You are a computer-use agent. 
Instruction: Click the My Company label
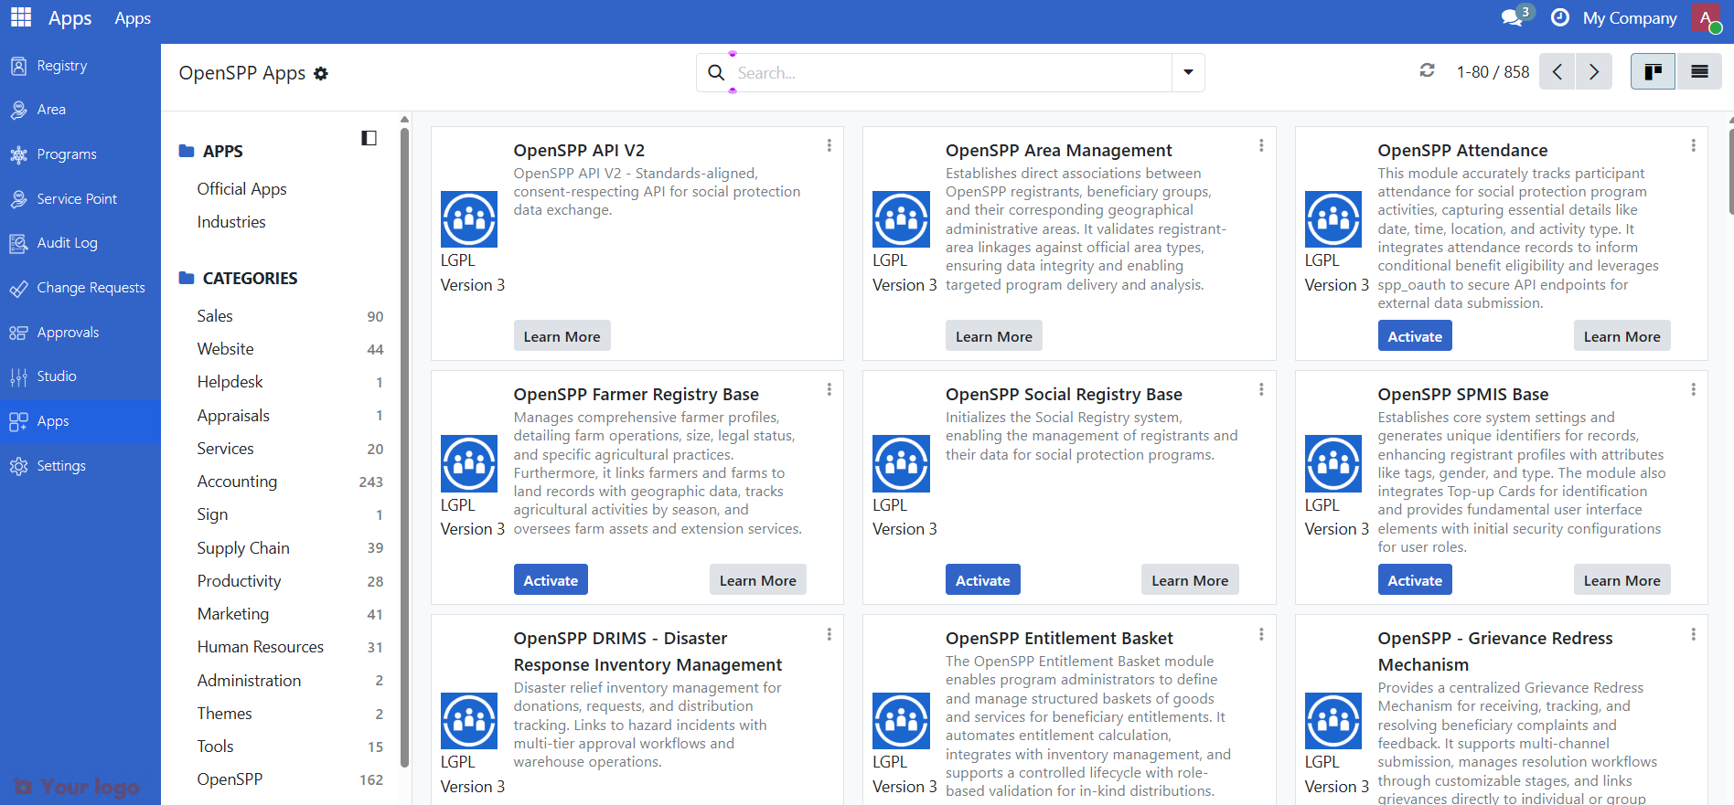click(1630, 18)
